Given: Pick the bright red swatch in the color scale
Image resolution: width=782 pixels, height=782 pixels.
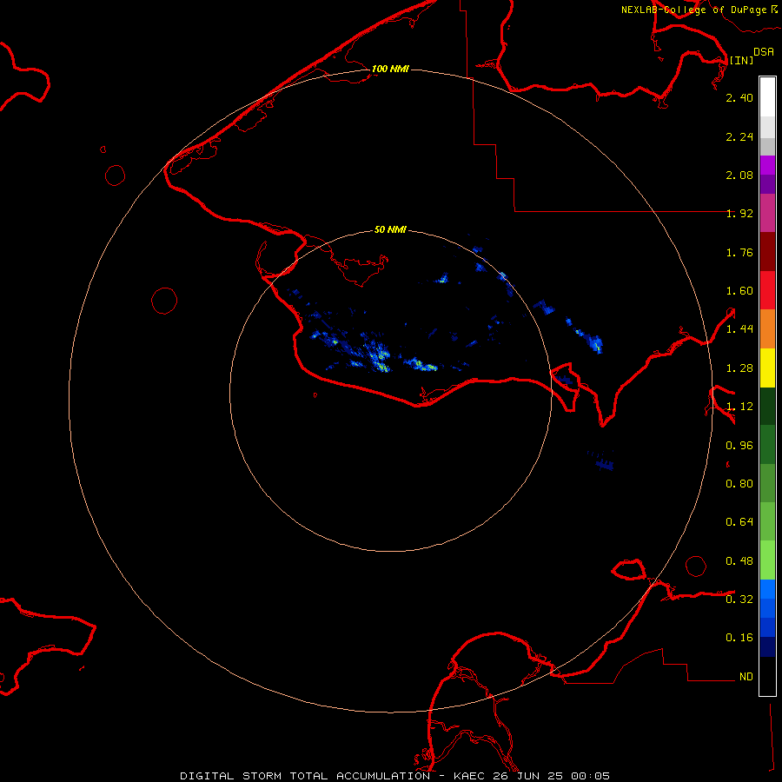Looking at the screenshot, I should point(767,291).
